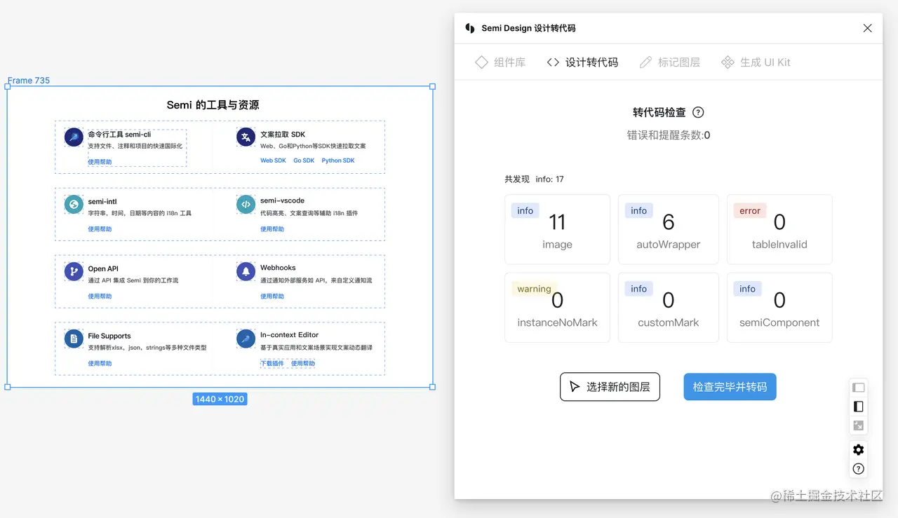This screenshot has width=898, height=518.
Task: Click the frame's bottom-right resize handle
Action: 432,387
